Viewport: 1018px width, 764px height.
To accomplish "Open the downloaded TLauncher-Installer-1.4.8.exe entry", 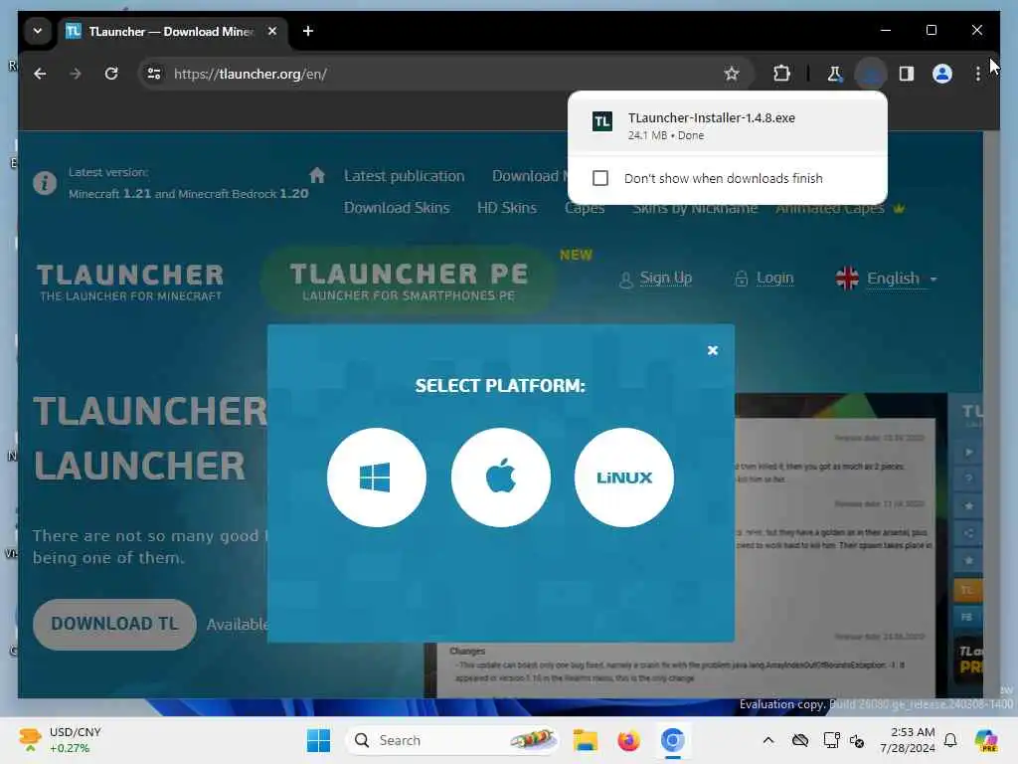I will coord(727,125).
